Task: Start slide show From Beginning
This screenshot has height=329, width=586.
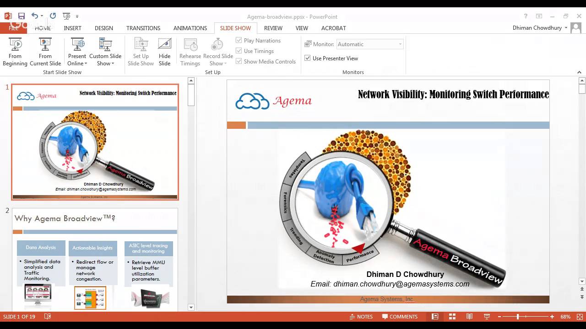Action: (x=15, y=52)
